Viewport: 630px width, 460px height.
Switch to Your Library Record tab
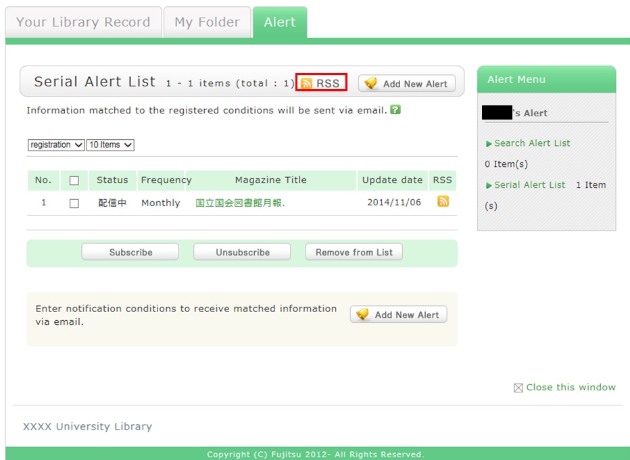[83, 22]
